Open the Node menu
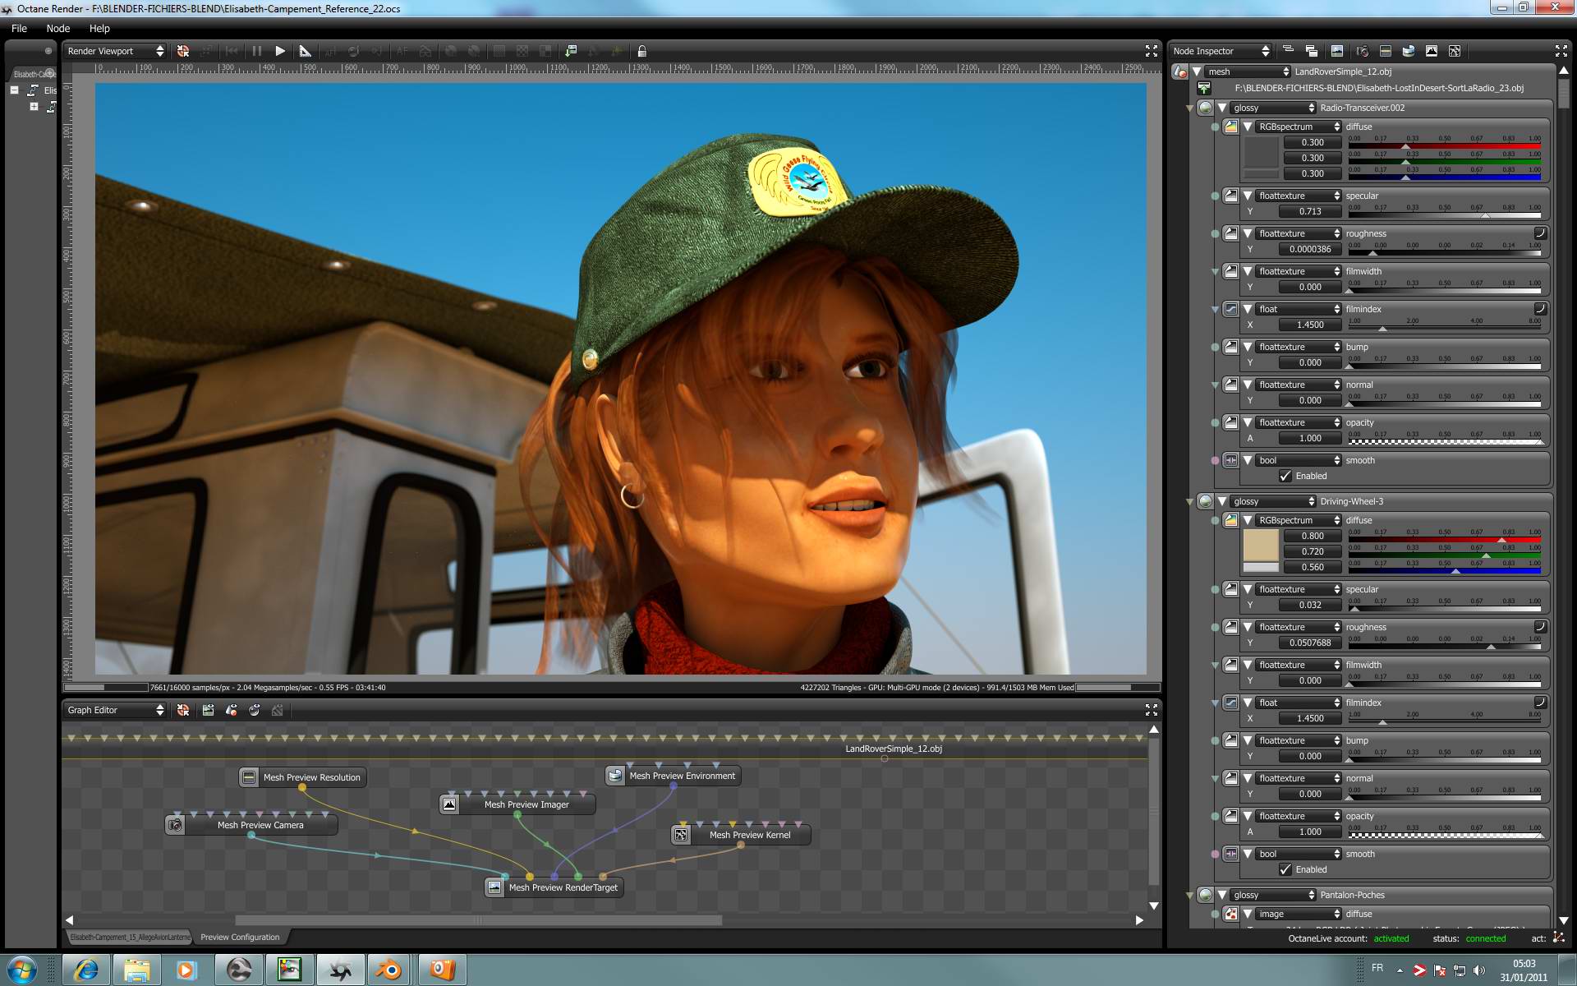The image size is (1577, 986). (57, 28)
